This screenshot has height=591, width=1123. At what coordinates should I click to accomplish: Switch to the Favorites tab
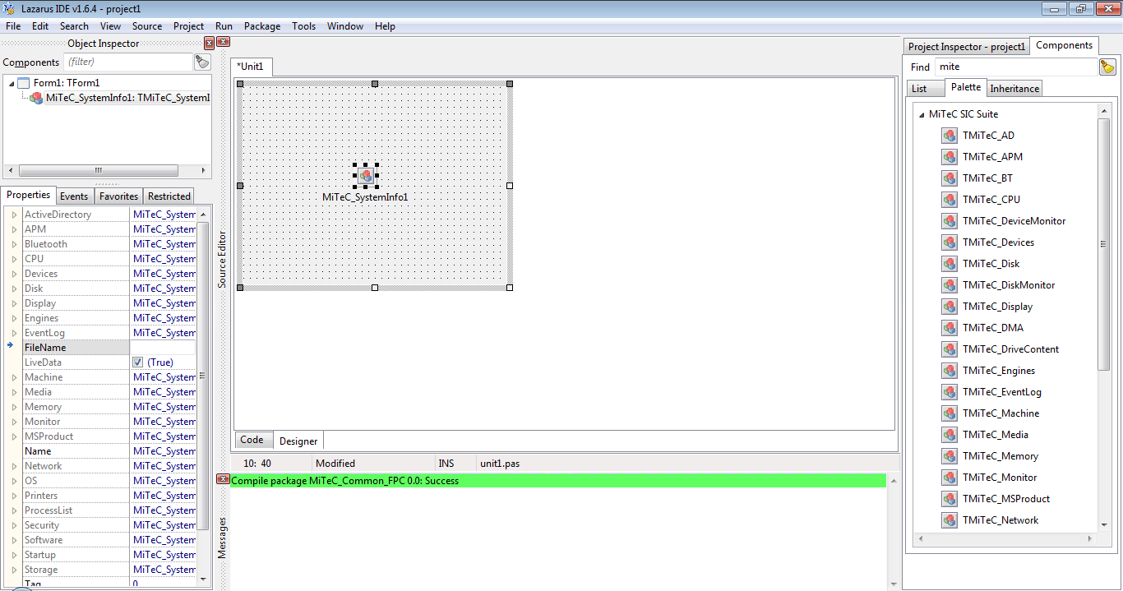(118, 196)
